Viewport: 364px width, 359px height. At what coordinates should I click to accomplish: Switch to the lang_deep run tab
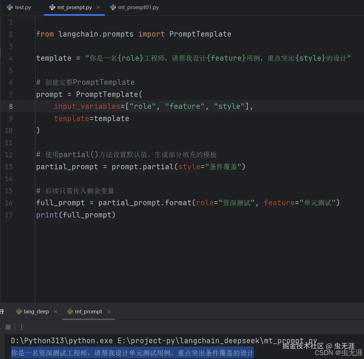[36, 312]
